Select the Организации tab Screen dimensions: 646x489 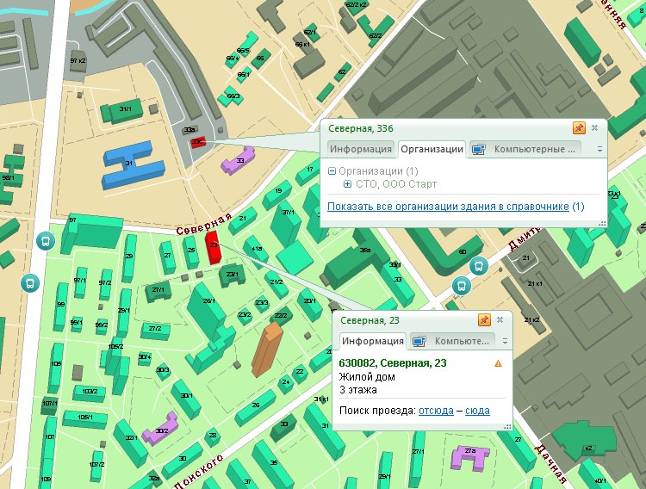click(431, 149)
